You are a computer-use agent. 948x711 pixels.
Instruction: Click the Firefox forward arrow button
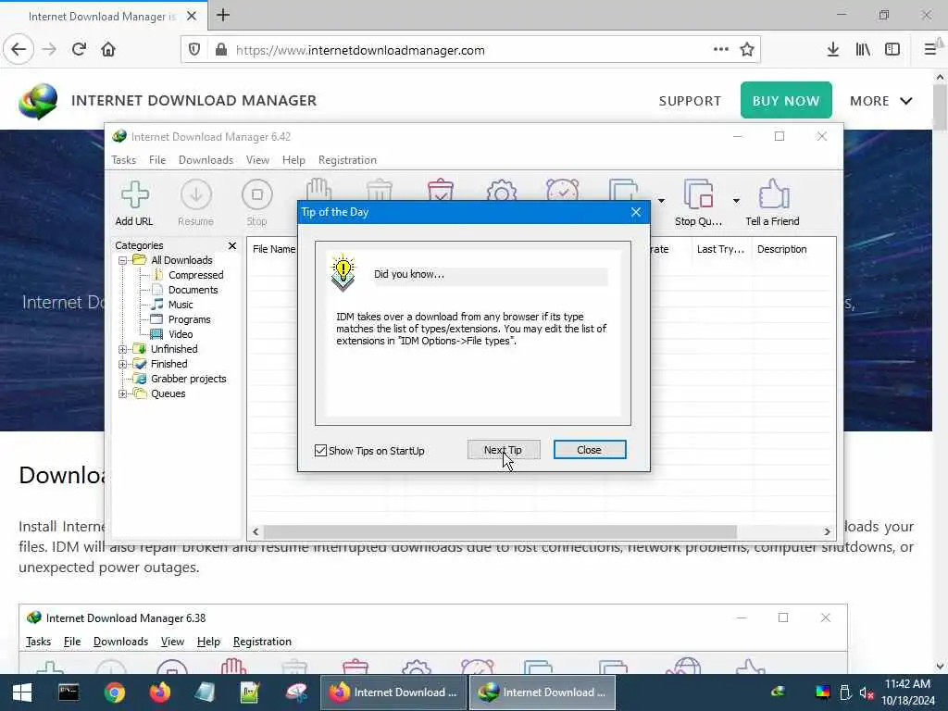pyautogui.click(x=50, y=50)
